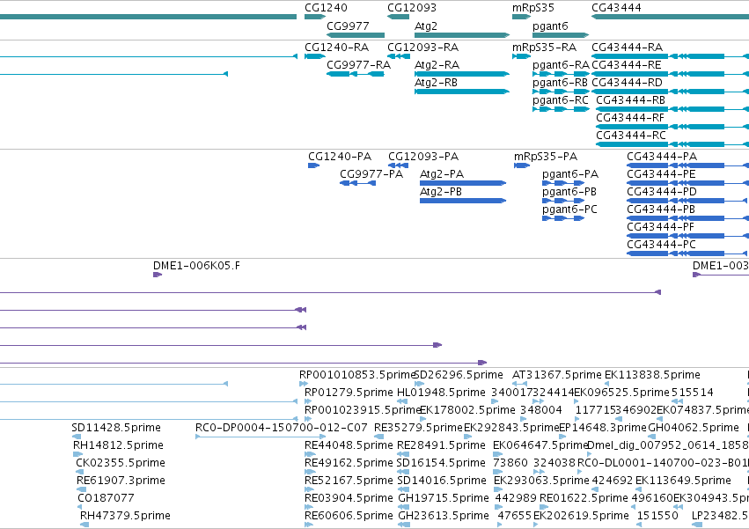Click transcript CG43444-RE label
Screen dimensions: 749x529
[x=627, y=65]
